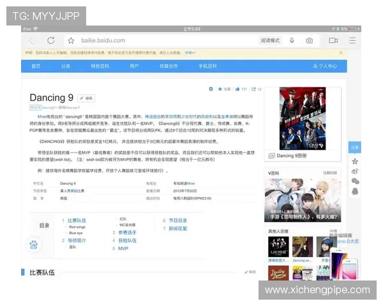Open the 详情>> link in notice banner
This screenshot has width=383, height=306.
click(x=190, y=53)
